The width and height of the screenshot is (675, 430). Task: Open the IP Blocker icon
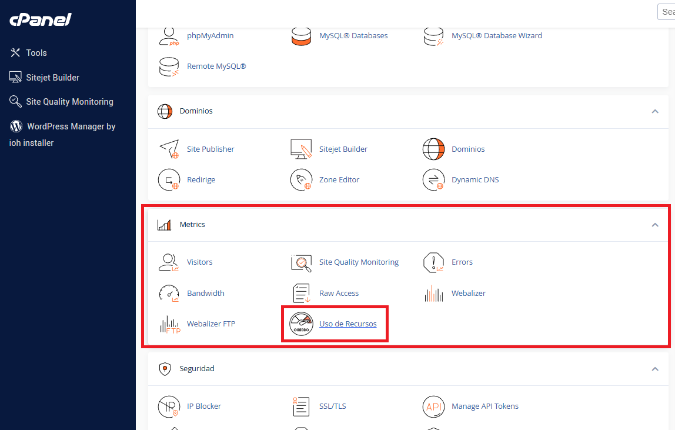coord(169,406)
